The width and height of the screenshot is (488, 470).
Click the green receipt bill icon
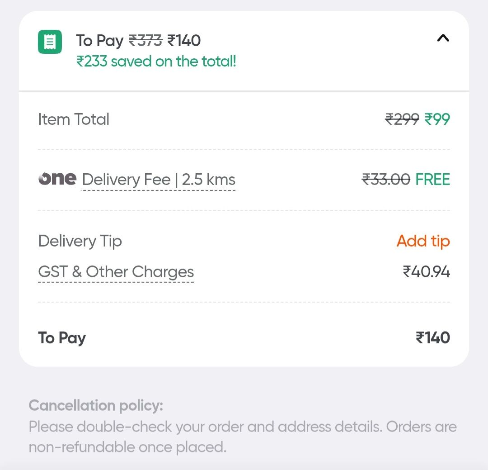coord(50,42)
